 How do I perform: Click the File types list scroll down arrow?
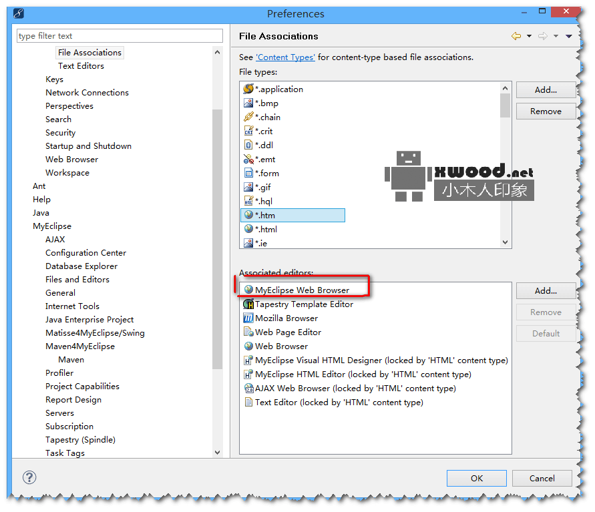(505, 242)
